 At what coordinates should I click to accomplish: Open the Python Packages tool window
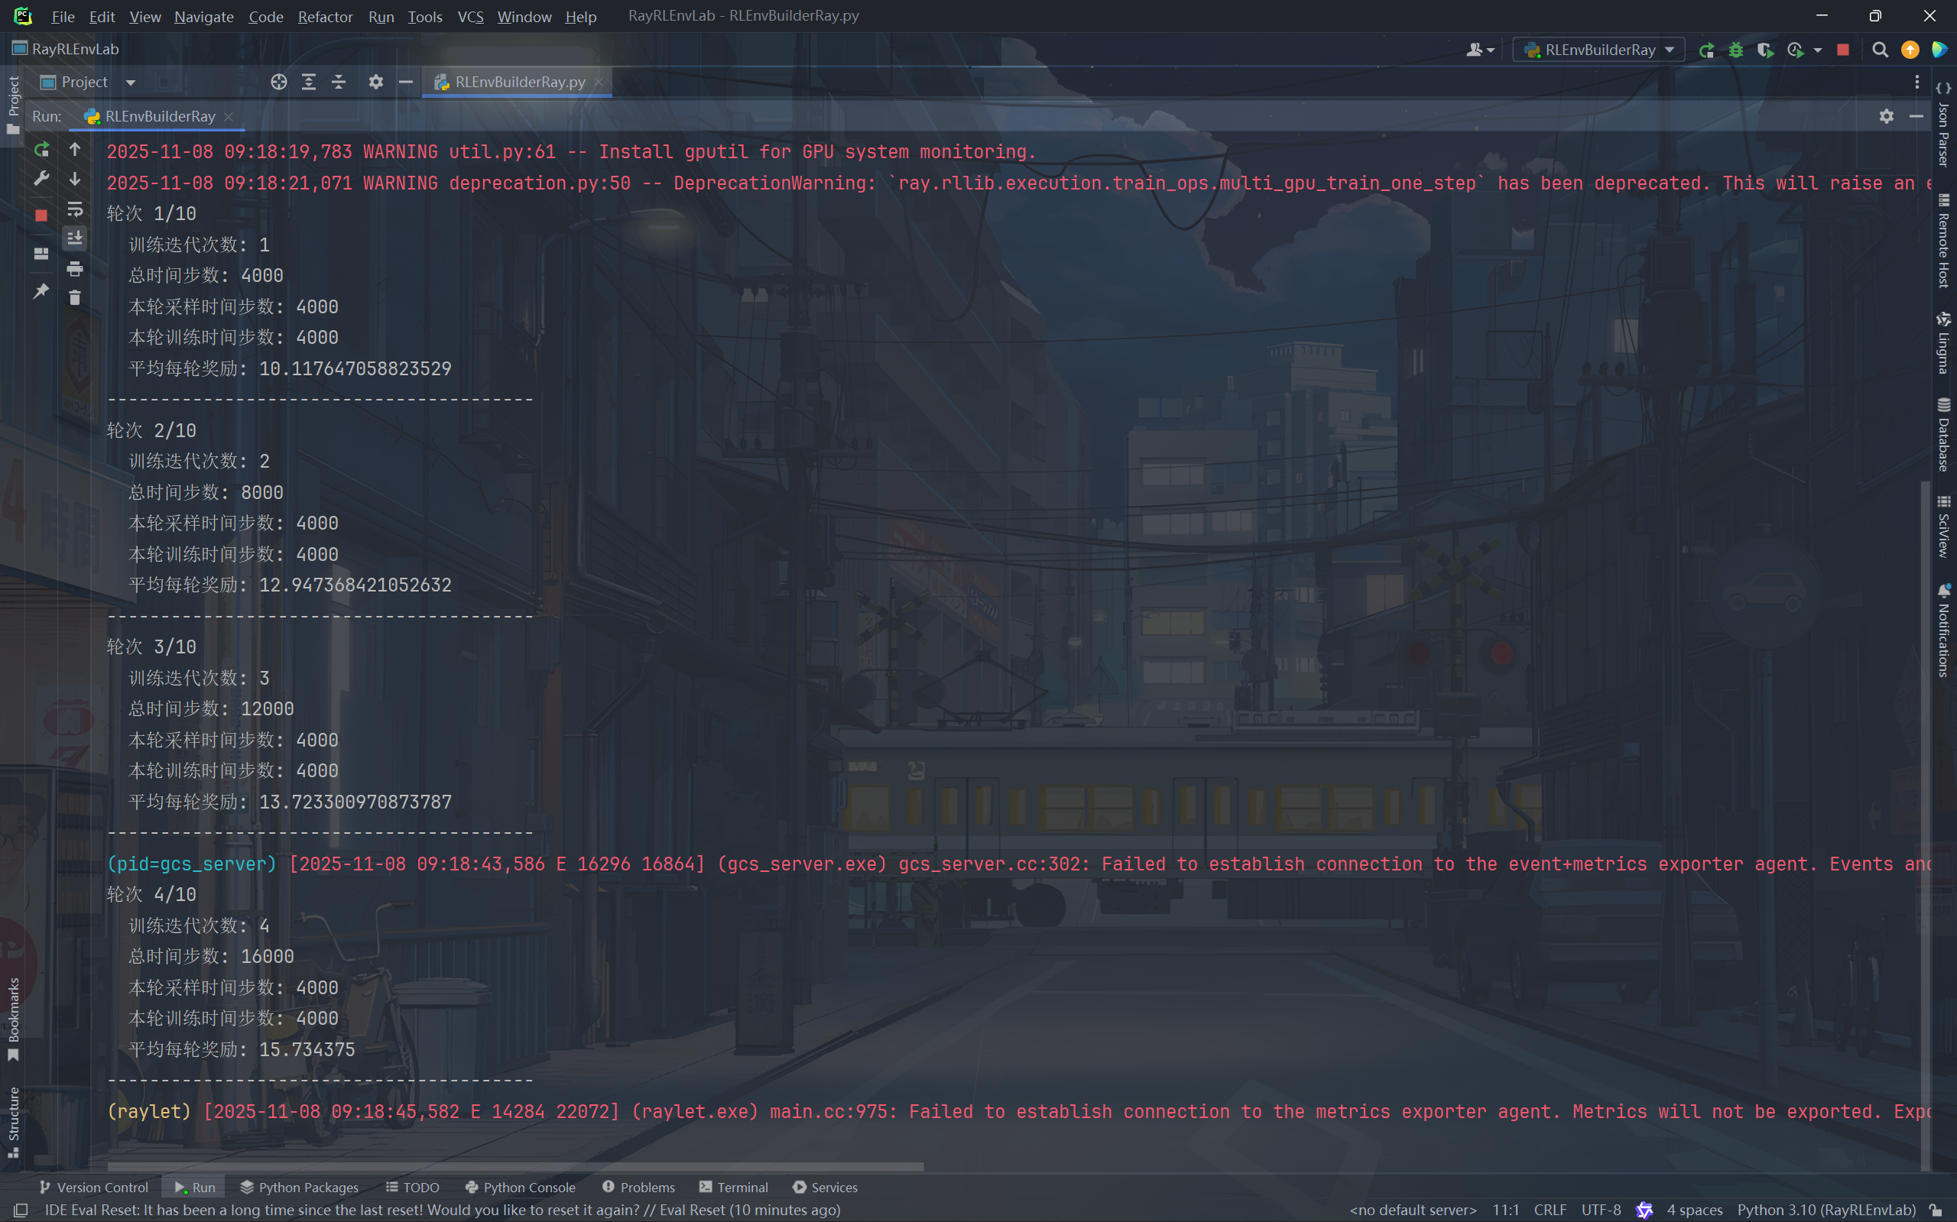click(299, 1188)
